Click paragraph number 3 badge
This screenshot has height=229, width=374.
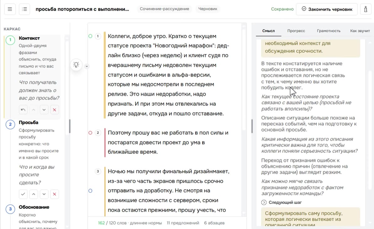pyautogui.click(x=98, y=171)
